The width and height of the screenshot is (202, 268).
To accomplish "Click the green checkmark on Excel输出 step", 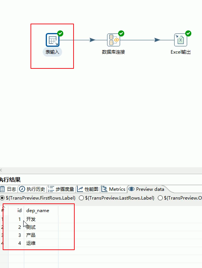I will [x=188, y=33].
